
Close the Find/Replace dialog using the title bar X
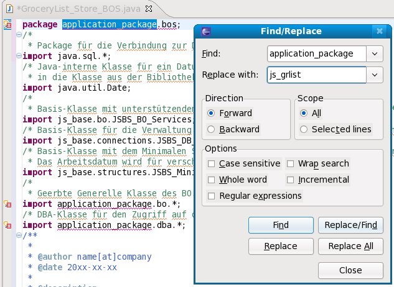coord(379,31)
